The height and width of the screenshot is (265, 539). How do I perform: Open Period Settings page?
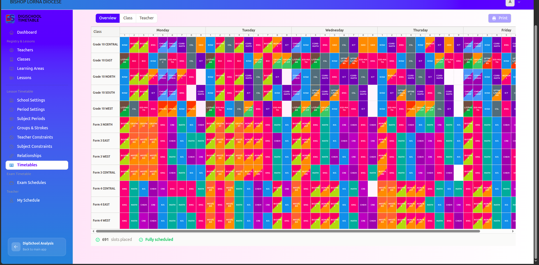[37, 109]
